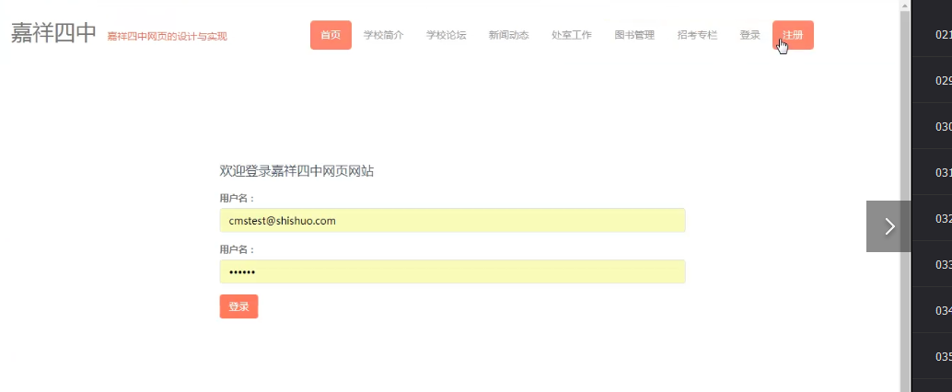952x392 pixels.
Task: Click the 嘉祥四中 site logo text
Action: point(53,33)
